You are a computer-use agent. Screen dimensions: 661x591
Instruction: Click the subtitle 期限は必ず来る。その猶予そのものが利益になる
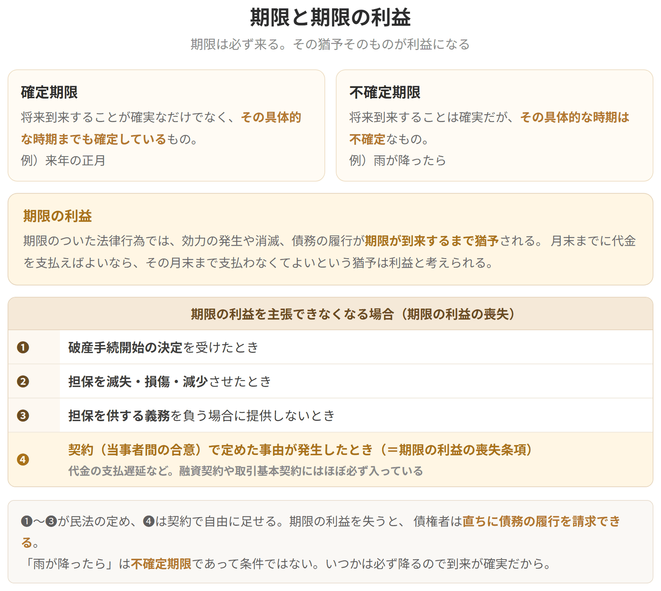(330, 44)
